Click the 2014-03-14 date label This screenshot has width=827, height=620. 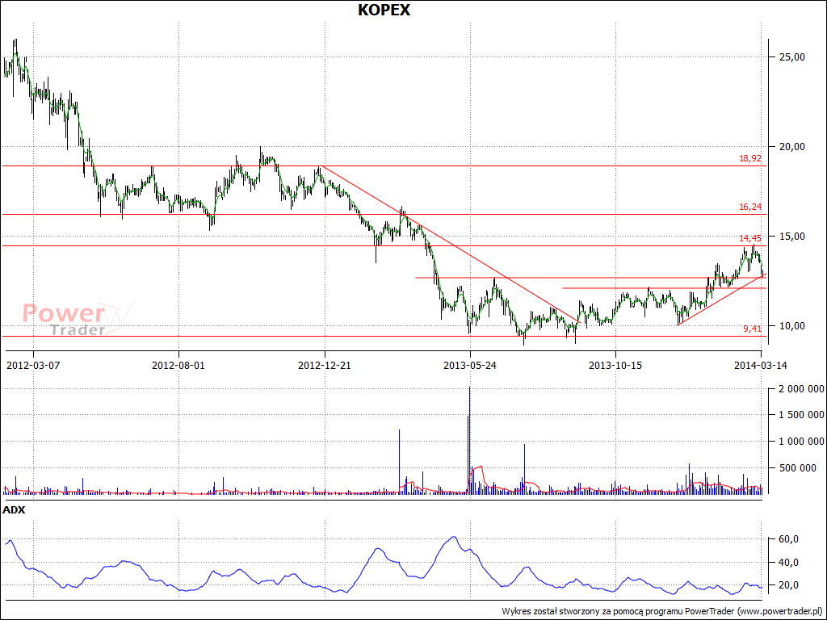tap(761, 366)
